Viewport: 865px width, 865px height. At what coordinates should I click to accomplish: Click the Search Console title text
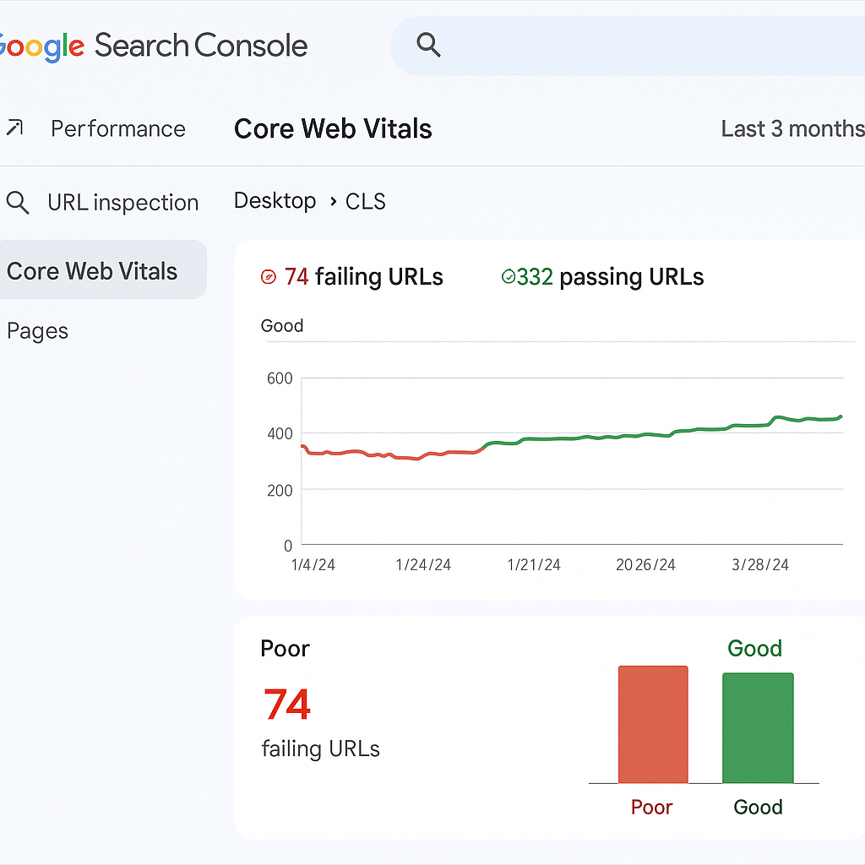point(201,46)
